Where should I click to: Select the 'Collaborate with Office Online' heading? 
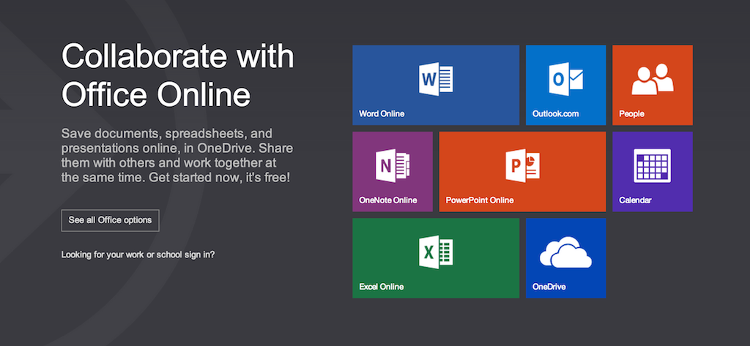click(177, 75)
